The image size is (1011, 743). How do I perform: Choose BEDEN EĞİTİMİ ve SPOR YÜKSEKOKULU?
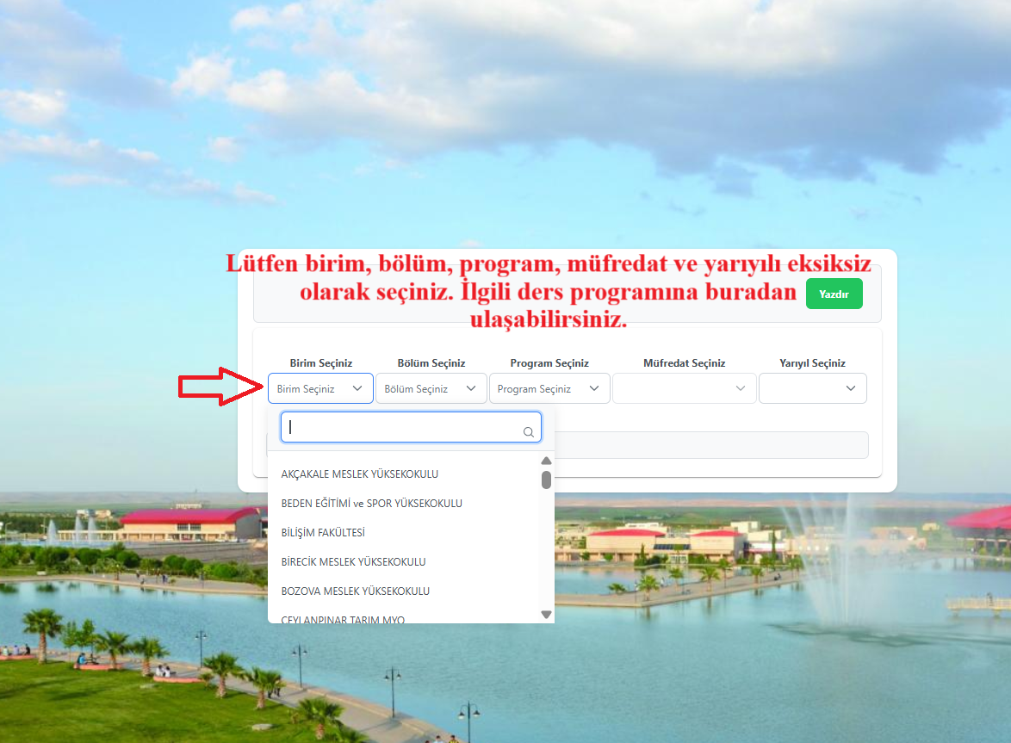pos(371,503)
